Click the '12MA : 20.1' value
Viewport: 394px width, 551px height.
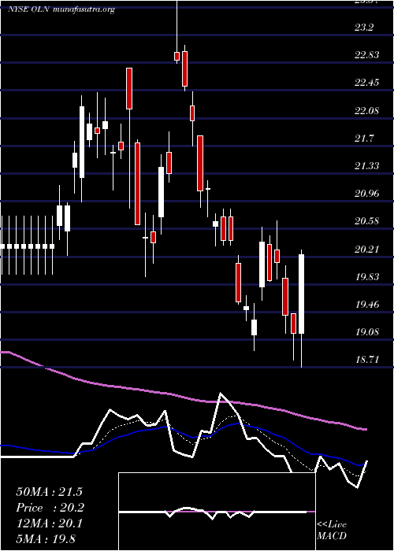(x=49, y=523)
